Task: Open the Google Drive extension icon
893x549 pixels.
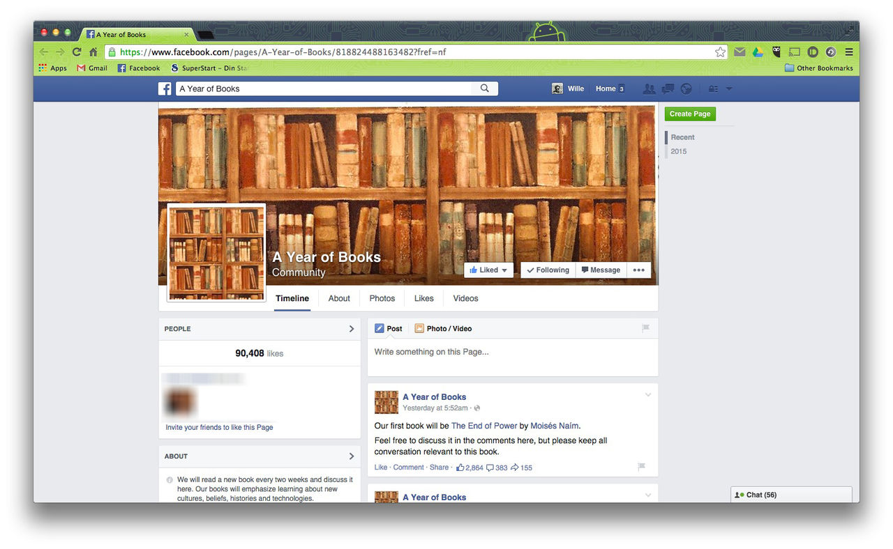Action: tap(758, 52)
